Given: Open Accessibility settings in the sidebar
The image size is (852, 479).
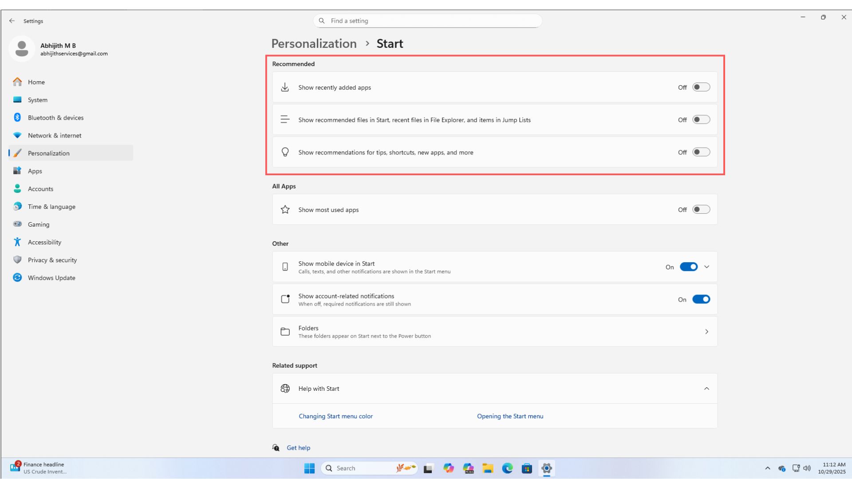Looking at the screenshot, I should pyautogui.click(x=44, y=242).
